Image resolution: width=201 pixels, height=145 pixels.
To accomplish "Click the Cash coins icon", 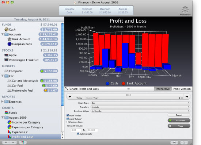I will point(7,29).
